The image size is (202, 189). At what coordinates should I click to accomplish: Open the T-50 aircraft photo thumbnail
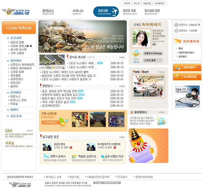148,86
